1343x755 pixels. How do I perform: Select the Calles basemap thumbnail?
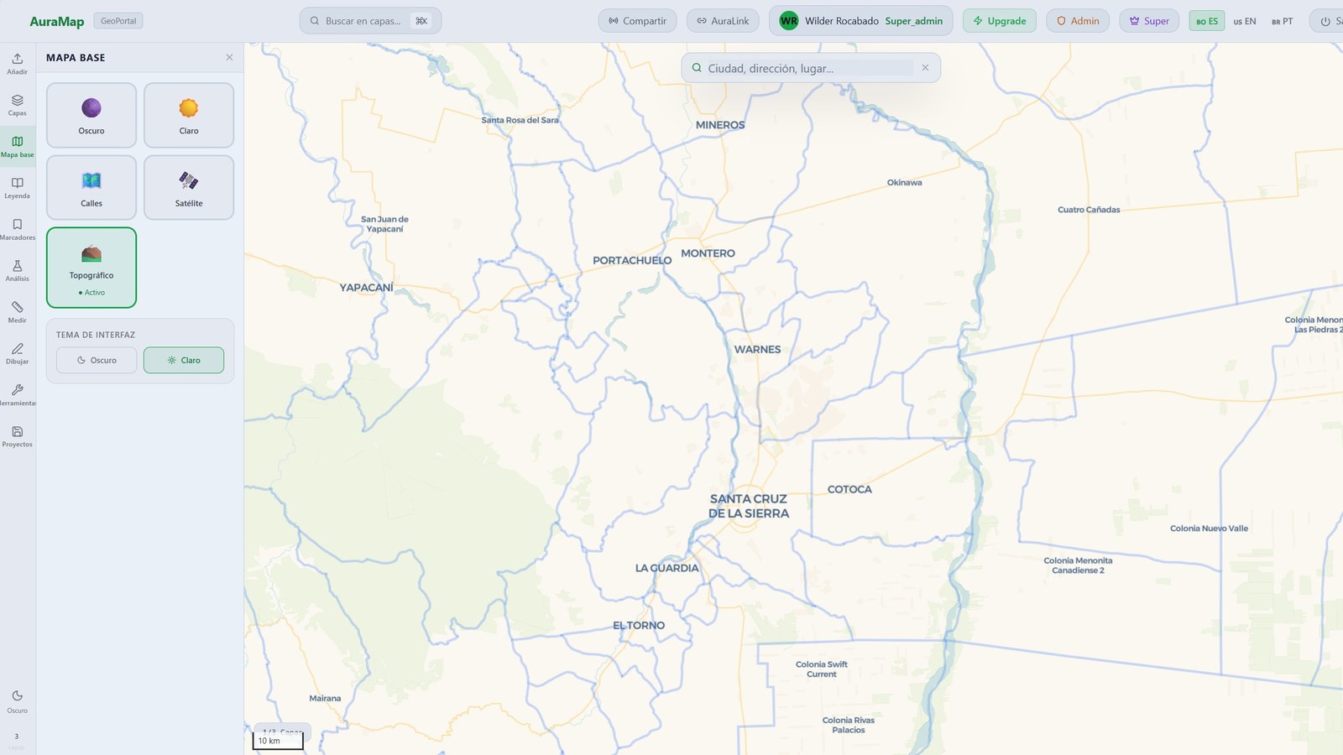point(91,187)
